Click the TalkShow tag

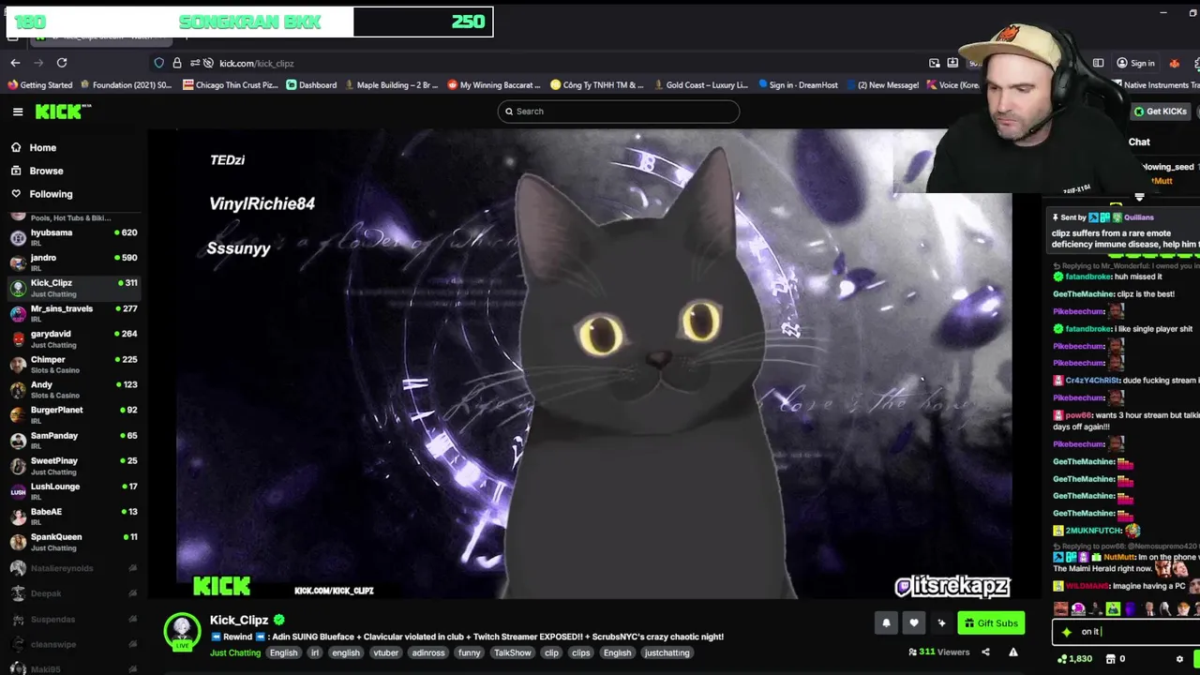513,652
